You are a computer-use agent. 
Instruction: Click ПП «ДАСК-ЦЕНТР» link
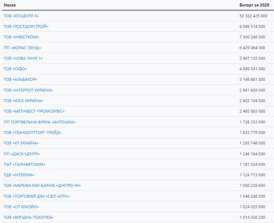click(22, 154)
